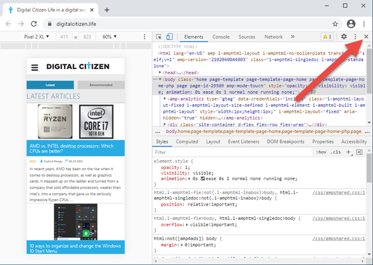
Task: Click the Digital Citizen logo
Action: coord(78,67)
